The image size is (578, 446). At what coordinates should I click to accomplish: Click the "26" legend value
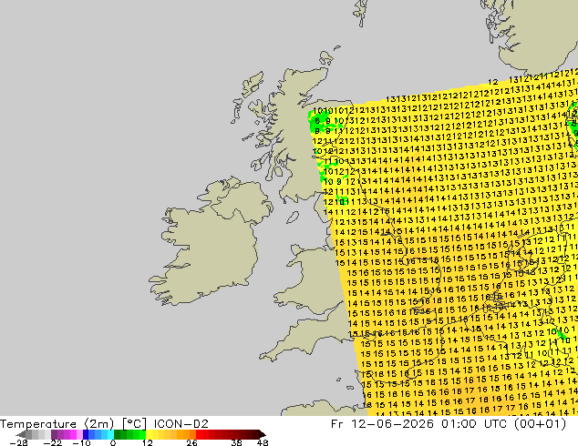[191, 442]
